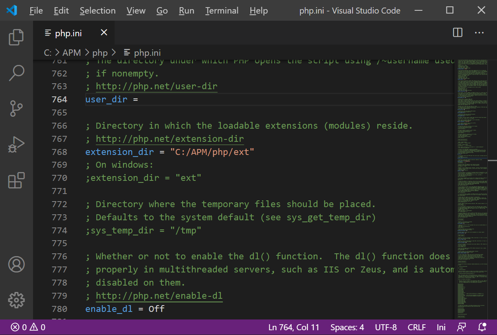This screenshot has height=335, width=497.
Task: Click the ;extension_dir = "ext" commented line
Action: pos(143,178)
